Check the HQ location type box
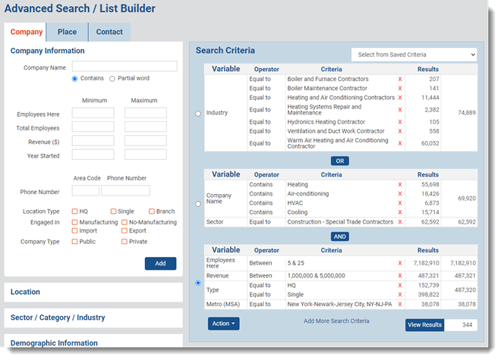This screenshot has width=501, height=360. [x=74, y=211]
